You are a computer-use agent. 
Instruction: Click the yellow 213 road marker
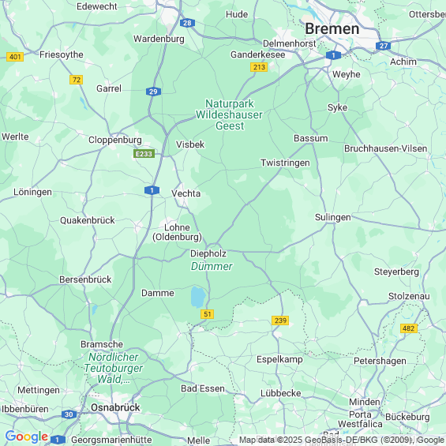click(x=259, y=67)
